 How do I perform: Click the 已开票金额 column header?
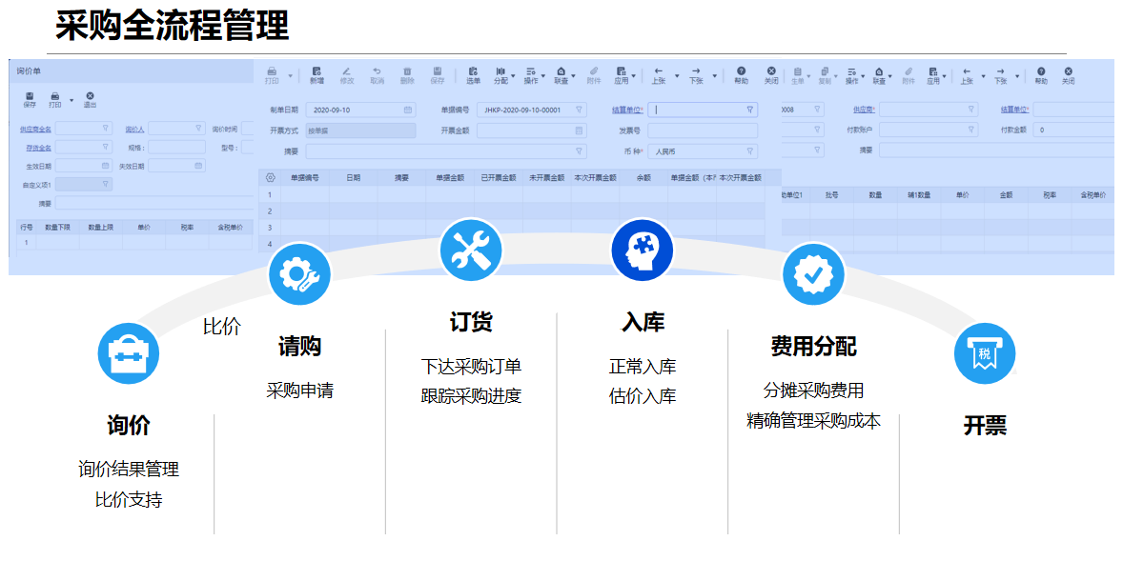click(x=499, y=177)
